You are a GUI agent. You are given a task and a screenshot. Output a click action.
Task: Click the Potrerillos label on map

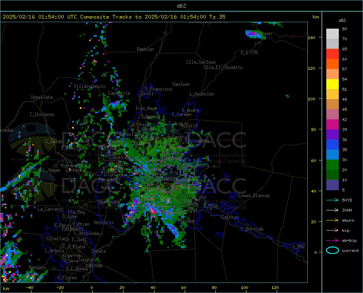point(74,166)
